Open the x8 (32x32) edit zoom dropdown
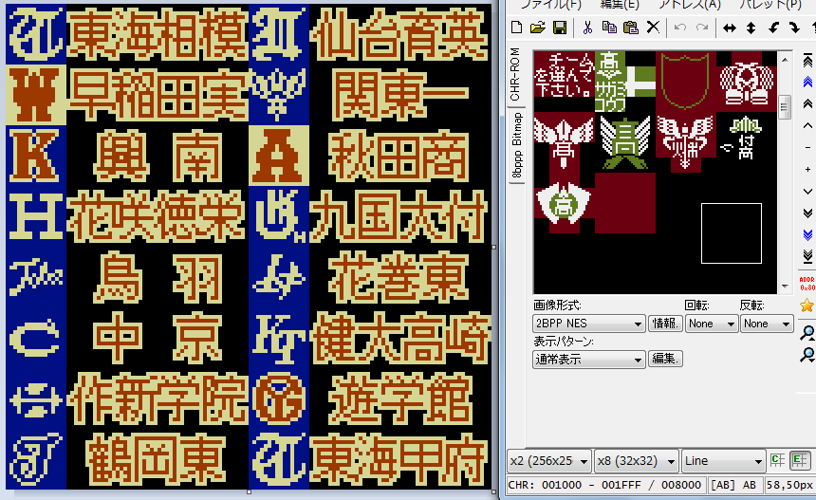816x500 pixels. pos(637,461)
